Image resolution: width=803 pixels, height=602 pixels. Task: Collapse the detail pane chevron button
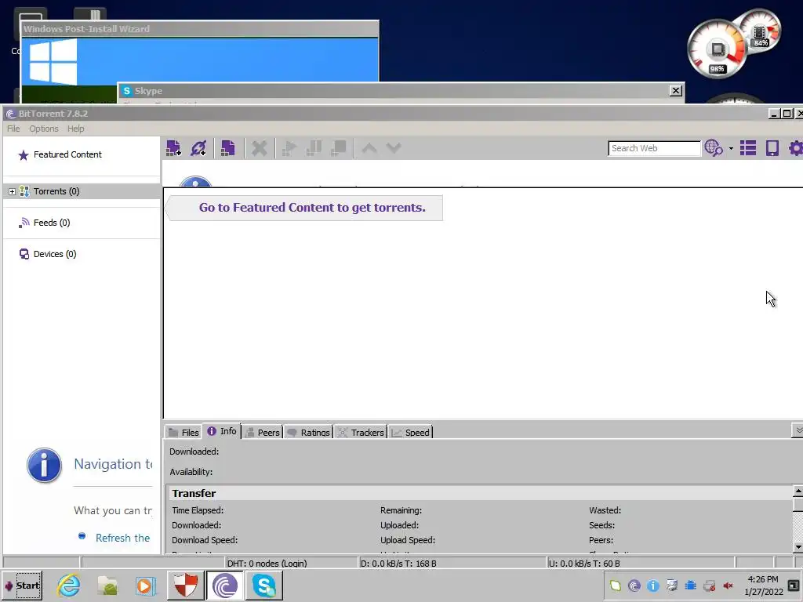pyautogui.click(x=798, y=430)
